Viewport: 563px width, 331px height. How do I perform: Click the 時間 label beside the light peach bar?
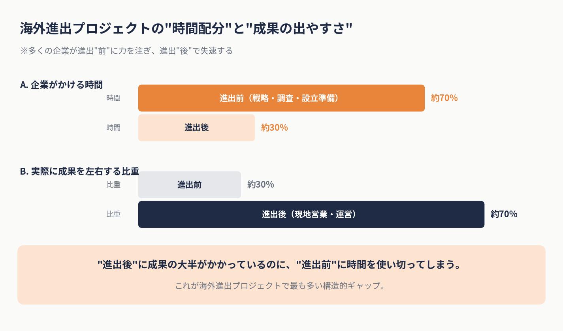[x=113, y=128]
